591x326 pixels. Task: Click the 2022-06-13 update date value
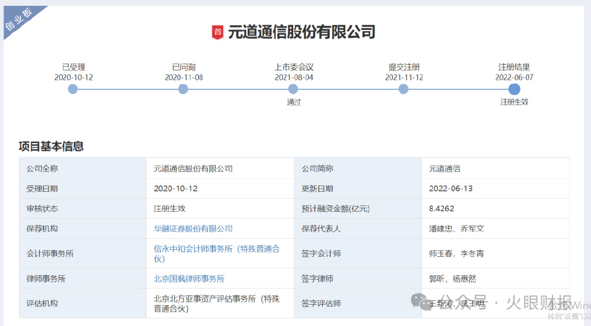pos(451,189)
